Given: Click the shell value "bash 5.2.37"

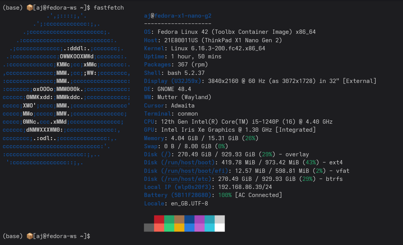Looking at the screenshot, I should pyautogui.click(x=186, y=73).
